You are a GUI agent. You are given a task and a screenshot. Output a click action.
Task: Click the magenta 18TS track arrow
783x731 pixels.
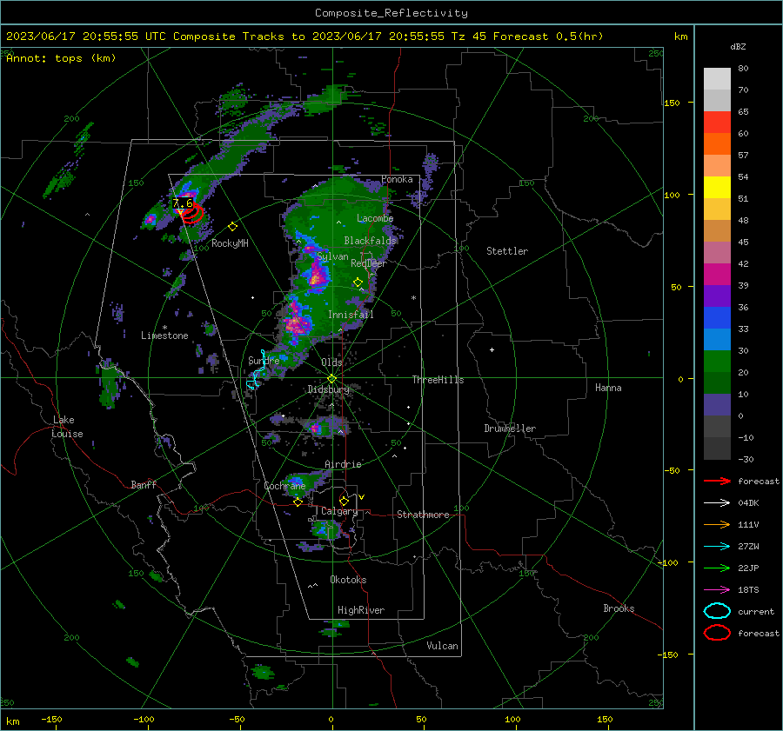(717, 590)
